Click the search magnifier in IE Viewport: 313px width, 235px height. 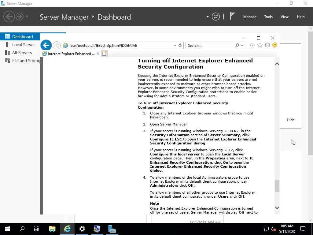point(237,45)
